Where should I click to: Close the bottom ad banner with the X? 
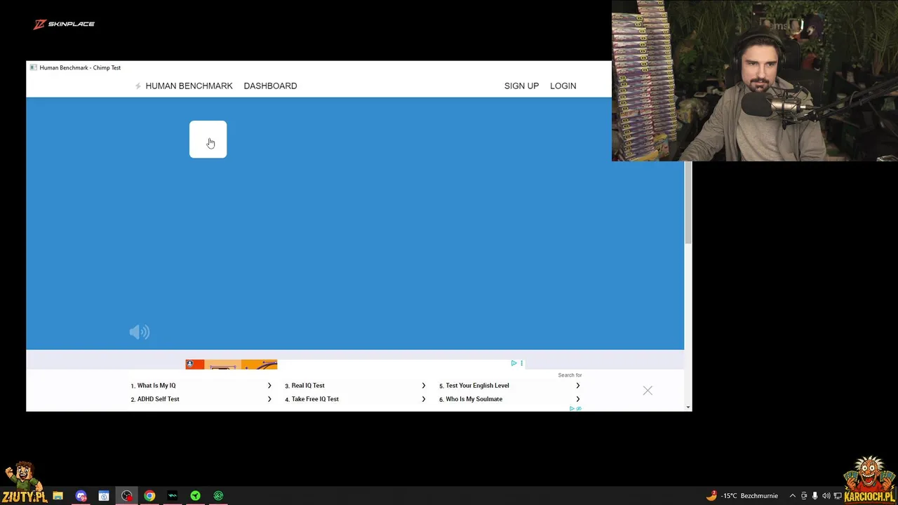648,391
